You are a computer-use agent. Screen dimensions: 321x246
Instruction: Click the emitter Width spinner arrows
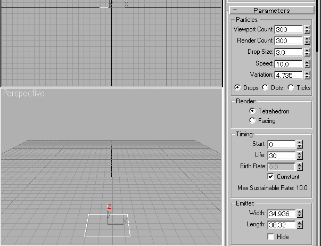pos(300,214)
